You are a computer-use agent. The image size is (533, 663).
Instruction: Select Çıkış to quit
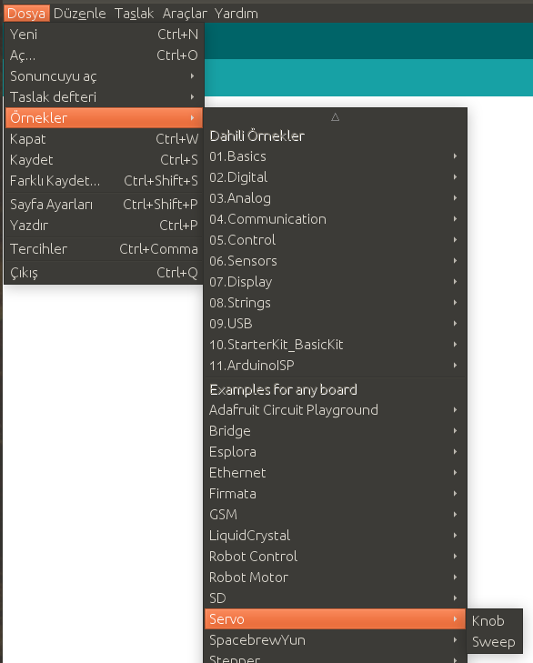(104, 273)
